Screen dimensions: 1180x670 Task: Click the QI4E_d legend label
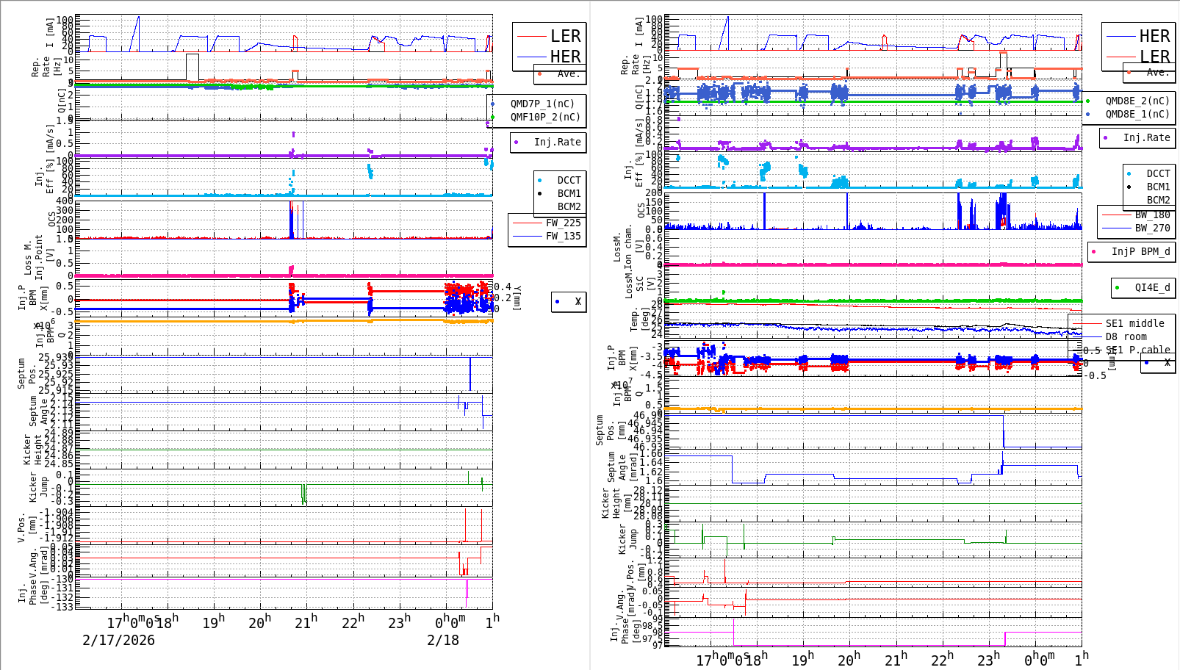[x=1152, y=287]
